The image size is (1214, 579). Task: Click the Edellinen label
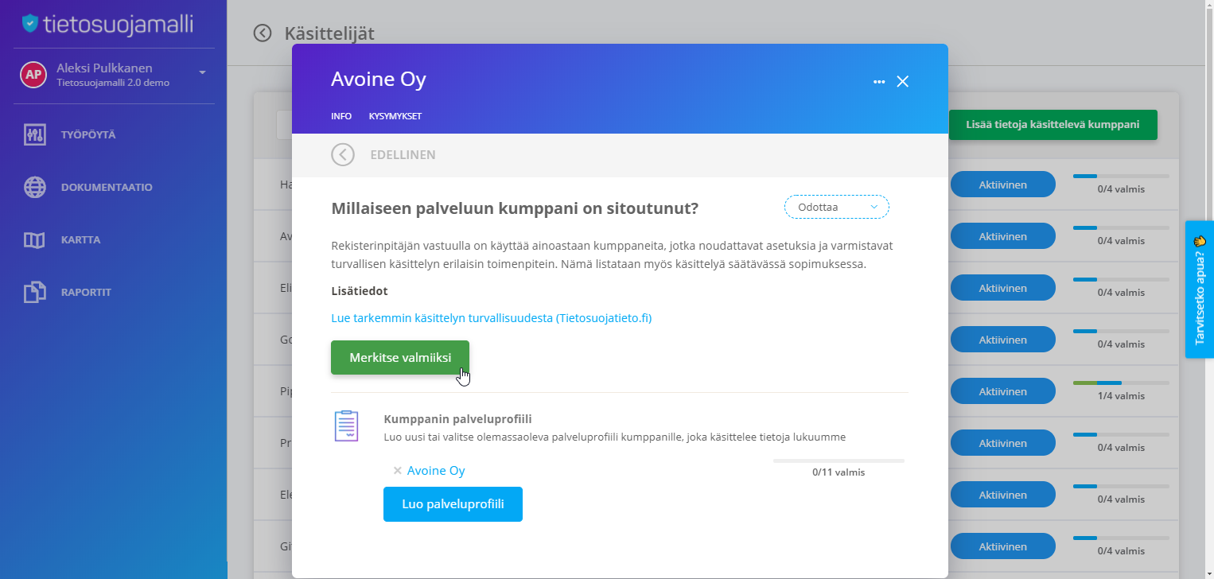point(403,155)
